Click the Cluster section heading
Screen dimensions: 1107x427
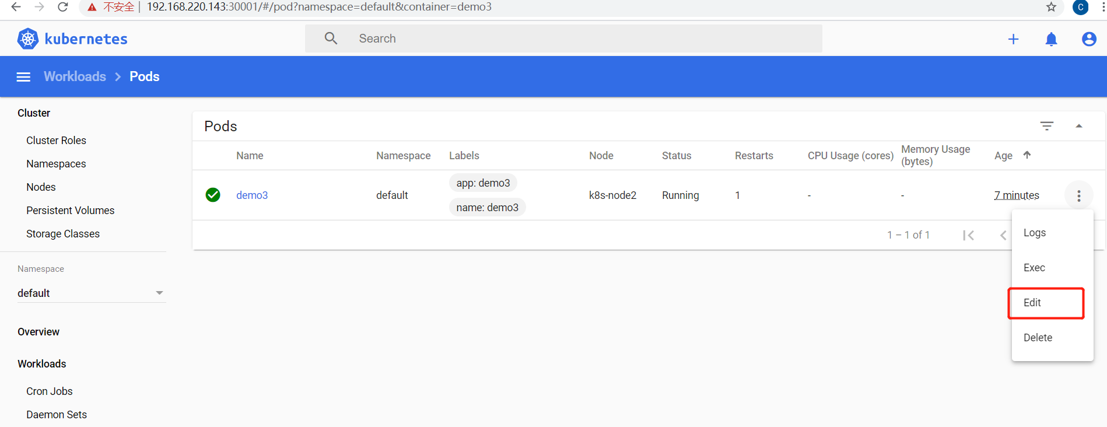[34, 113]
